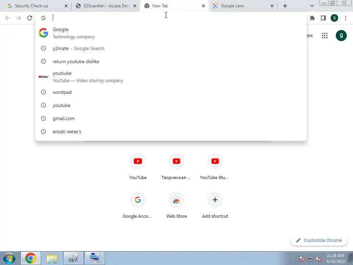Close the E2Guardian tab
This screenshot has height=265, width=353.
tap(135, 6)
